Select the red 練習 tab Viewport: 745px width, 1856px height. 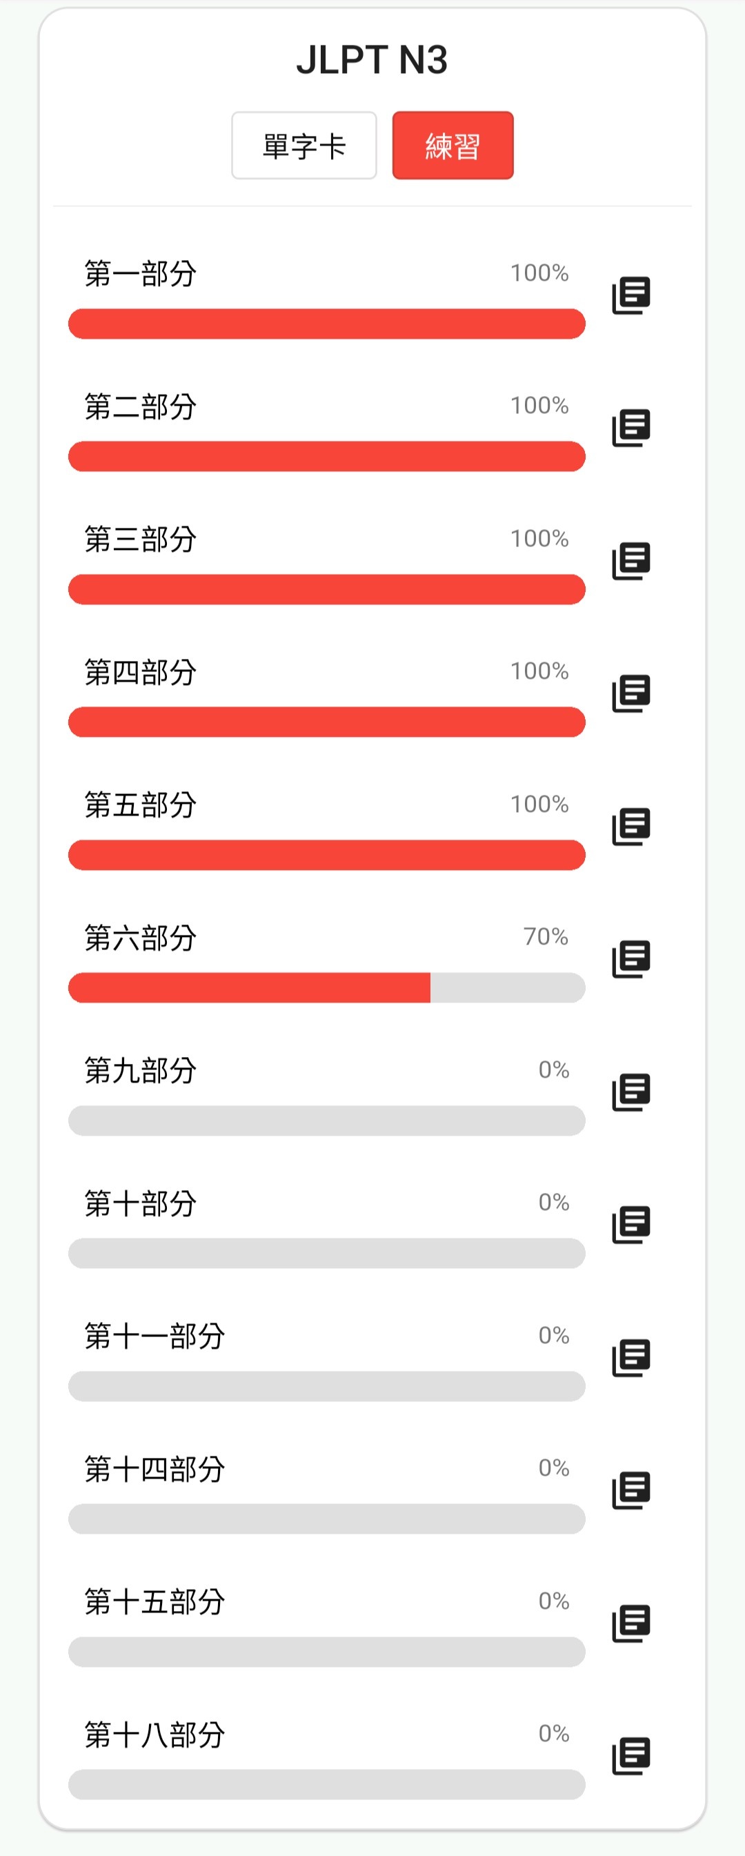453,146
